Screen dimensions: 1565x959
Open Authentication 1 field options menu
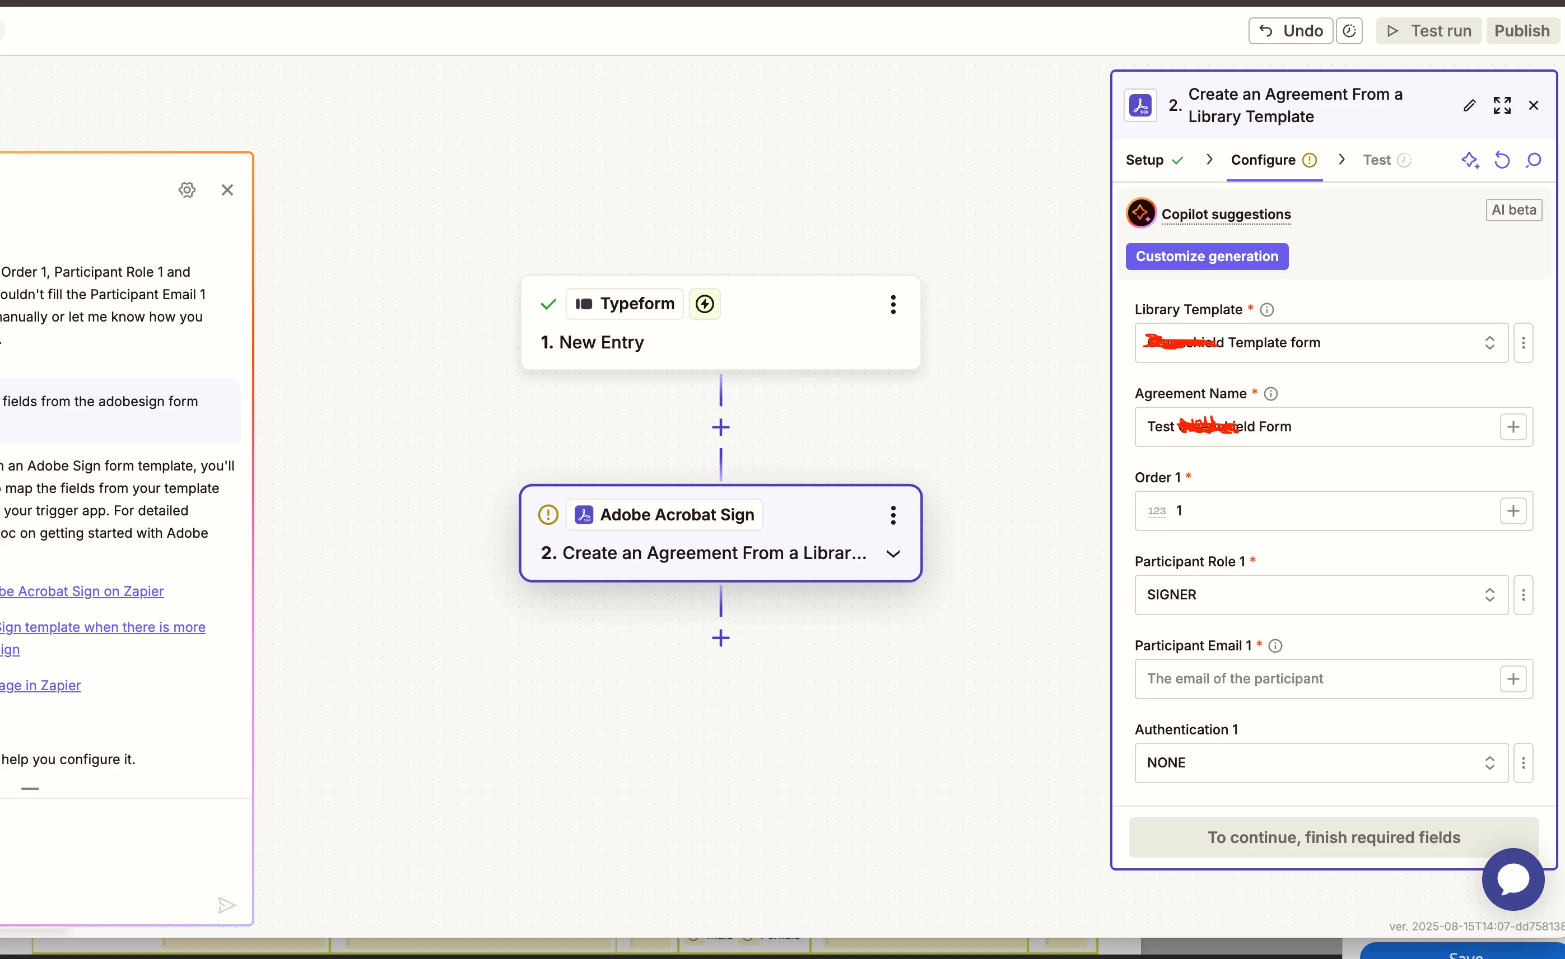pyautogui.click(x=1523, y=763)
